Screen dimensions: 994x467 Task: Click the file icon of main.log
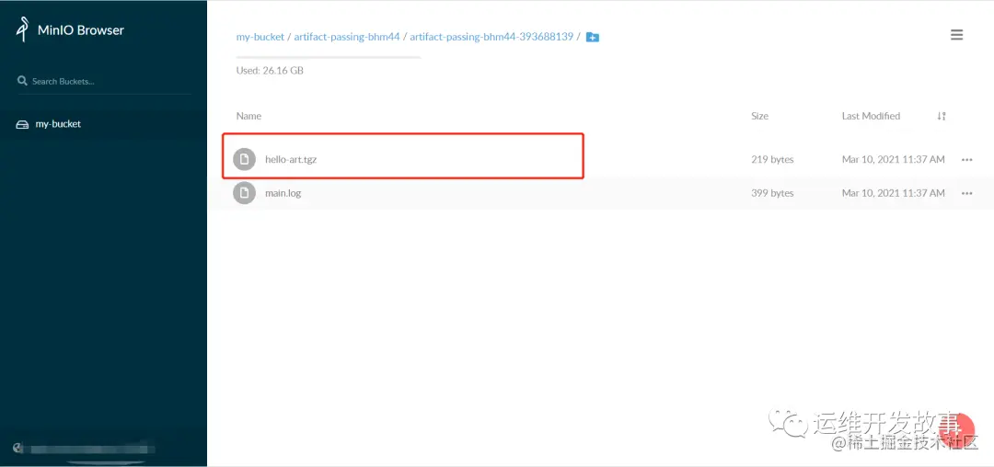click(x=245, y=193)
